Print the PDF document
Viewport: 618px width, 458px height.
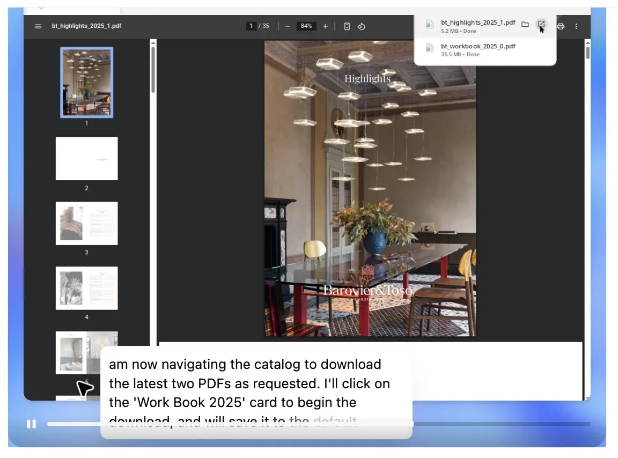pyautogui.click(x=561, y=26)
